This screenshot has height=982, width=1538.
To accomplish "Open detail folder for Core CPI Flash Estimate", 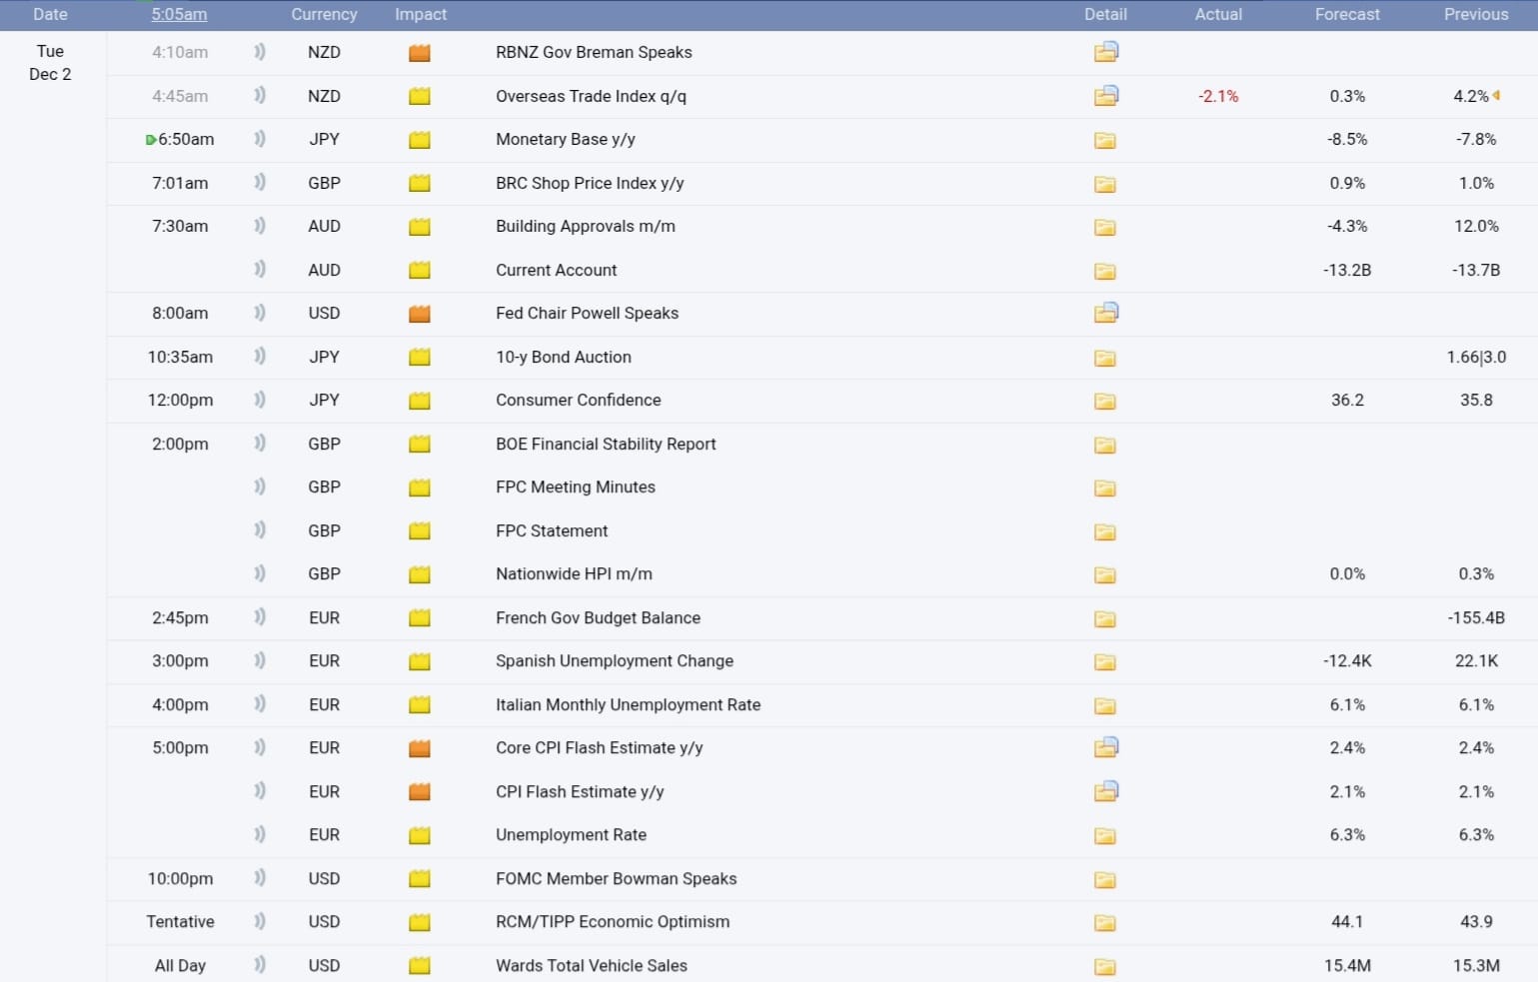I will point(1105,747).
